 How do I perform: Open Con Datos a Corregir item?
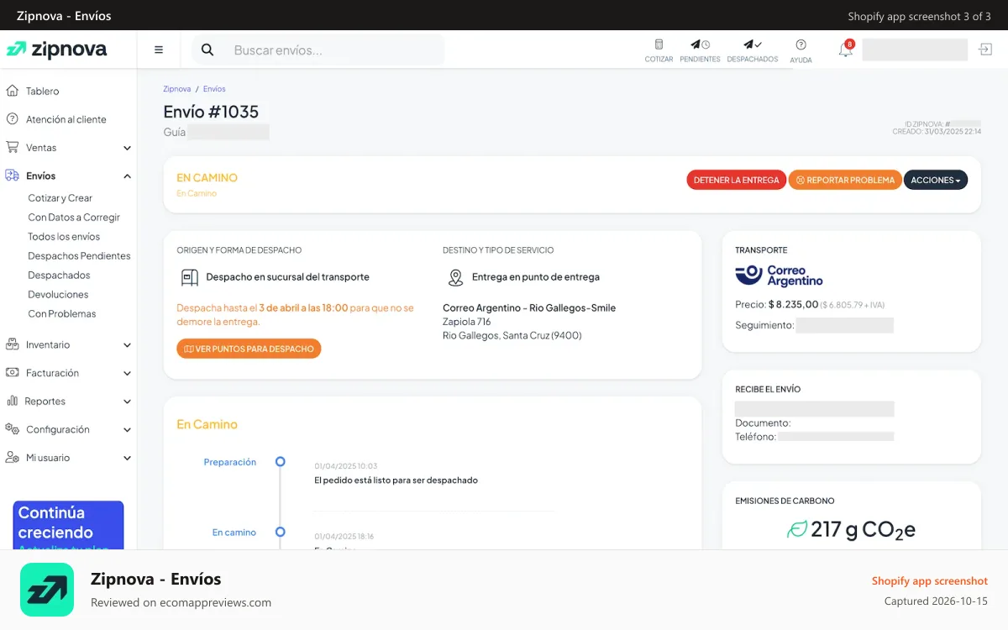click(x=74, y=218)
